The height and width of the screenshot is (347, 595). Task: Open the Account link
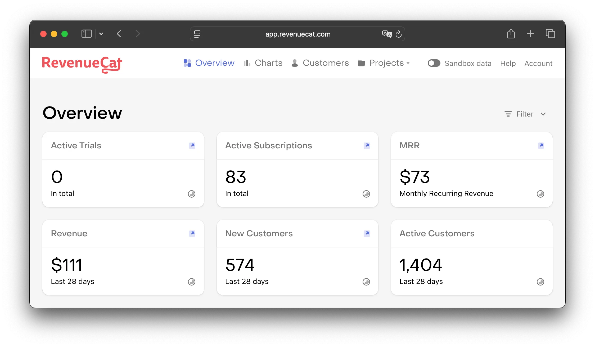coord(538,63)
